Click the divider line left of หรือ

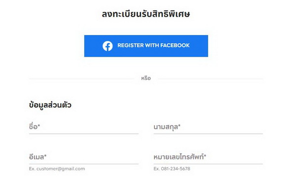pyautogui.click(x=81, y=79)
